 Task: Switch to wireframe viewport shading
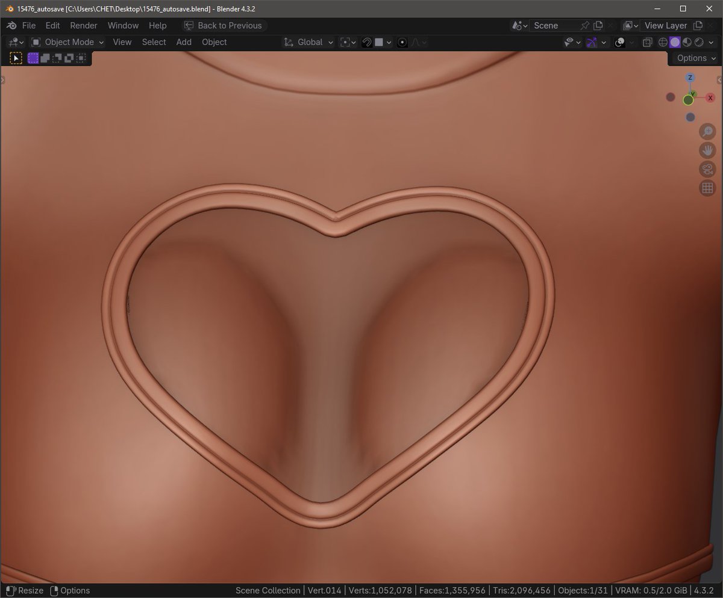click(663, 42)
